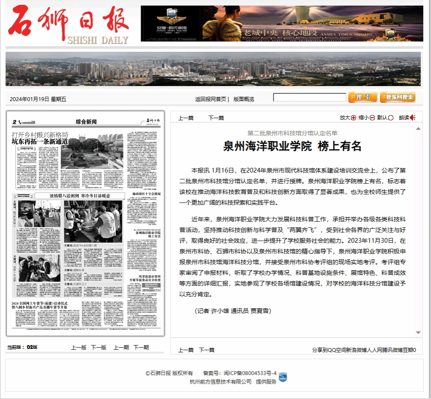
Task: Click the read-aloud (朗读) speaker icon
Action: (413, 118)
